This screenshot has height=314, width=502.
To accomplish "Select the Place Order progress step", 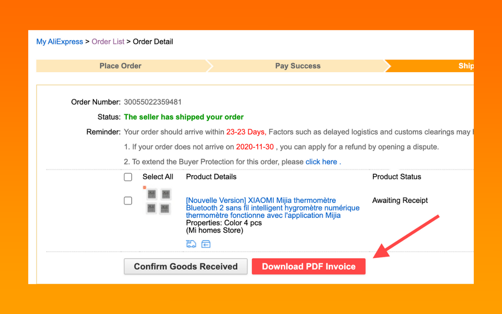I will 120,66.
